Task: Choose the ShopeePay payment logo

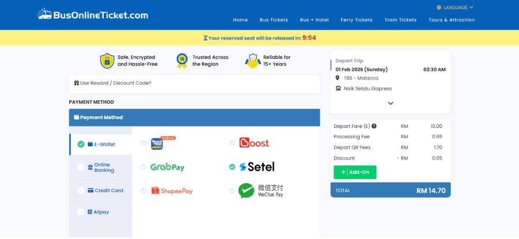Action: pyautogui.click(x=172, y=191)
